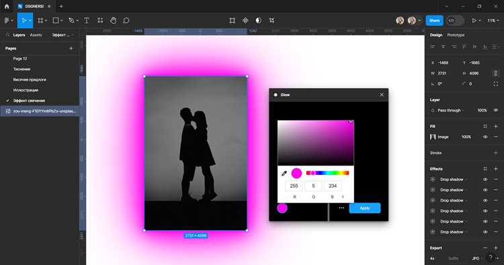Click the Crop image icon

(271, 20)
